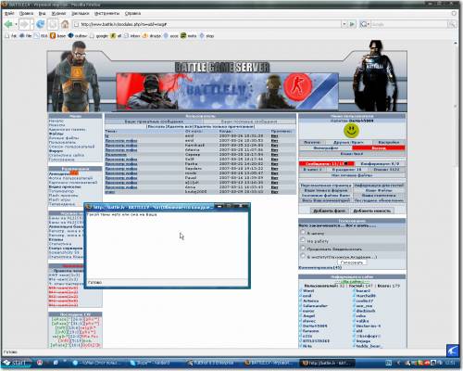This screenshot has width=463, height=371.
Task: Click the red 'Выход' logout link
Action: pos(378,148)
